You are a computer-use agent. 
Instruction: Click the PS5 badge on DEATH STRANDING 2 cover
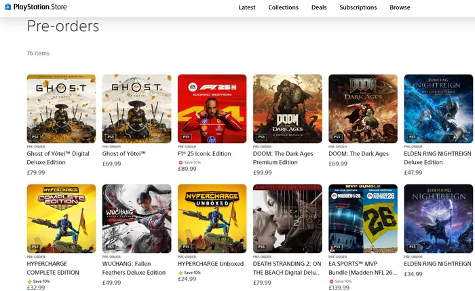pyautogui.click(x=261, y=247)
